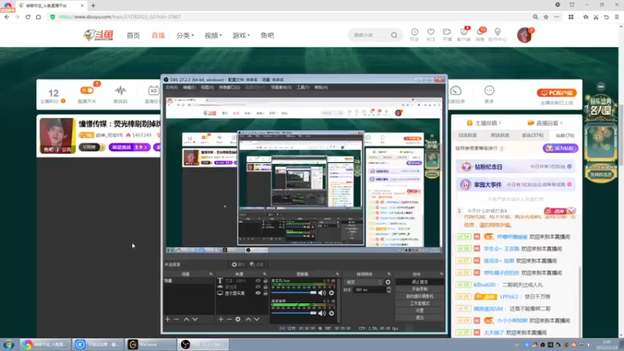Switch to the 日活跃度 tab
Viewport: 624px width, 351px height.
pos(467,135)
